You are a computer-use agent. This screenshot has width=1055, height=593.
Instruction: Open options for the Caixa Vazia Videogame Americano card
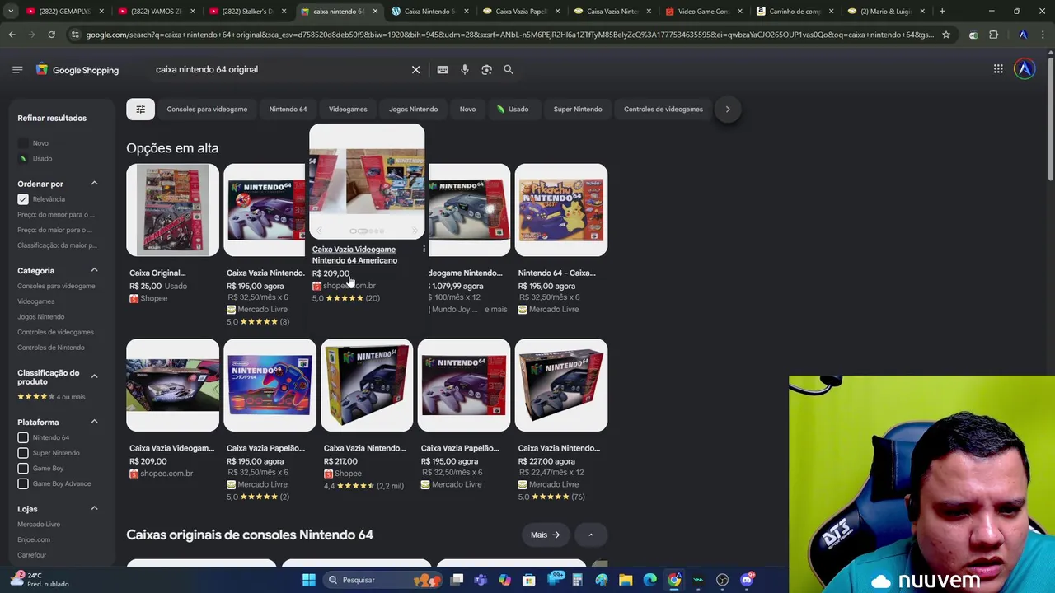(x=424, y=249)
